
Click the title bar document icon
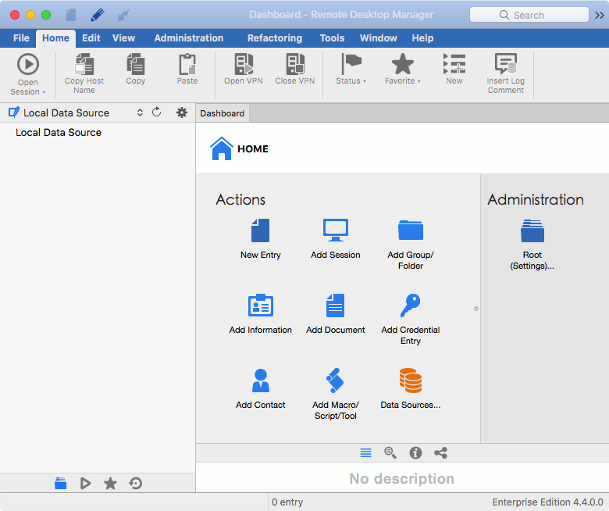pos(71,15)
